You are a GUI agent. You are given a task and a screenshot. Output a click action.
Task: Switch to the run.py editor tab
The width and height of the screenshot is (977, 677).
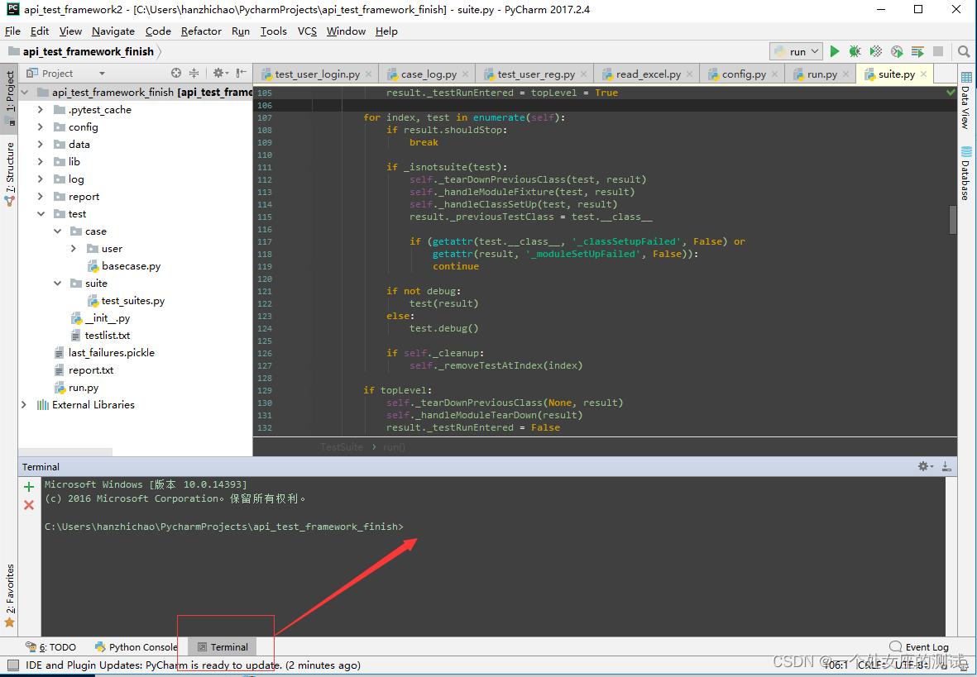[821, 74]
